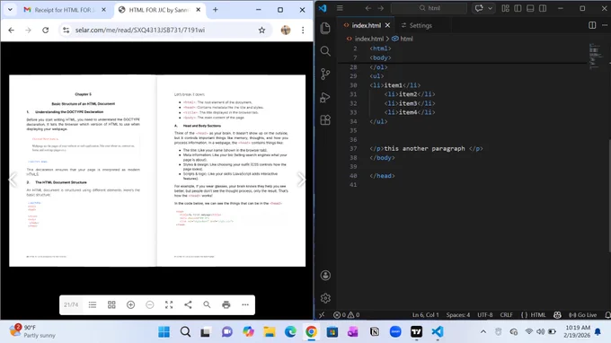The image size is (611, 343).
Task: Toggle the primary side bar
Action: click(518, 8)
